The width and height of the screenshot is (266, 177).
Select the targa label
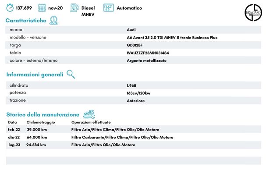pos(15,45)
